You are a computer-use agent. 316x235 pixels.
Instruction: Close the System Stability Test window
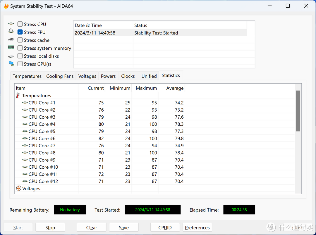306,6
